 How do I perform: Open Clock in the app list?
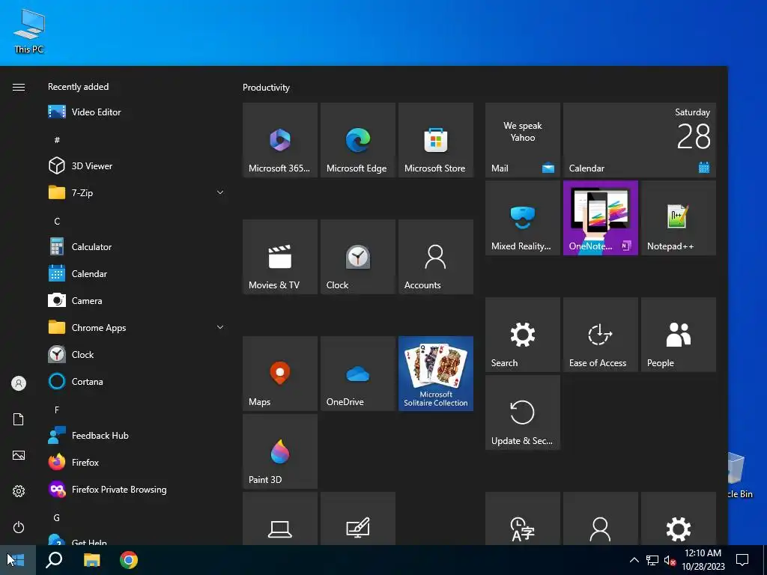pos(136,354)
